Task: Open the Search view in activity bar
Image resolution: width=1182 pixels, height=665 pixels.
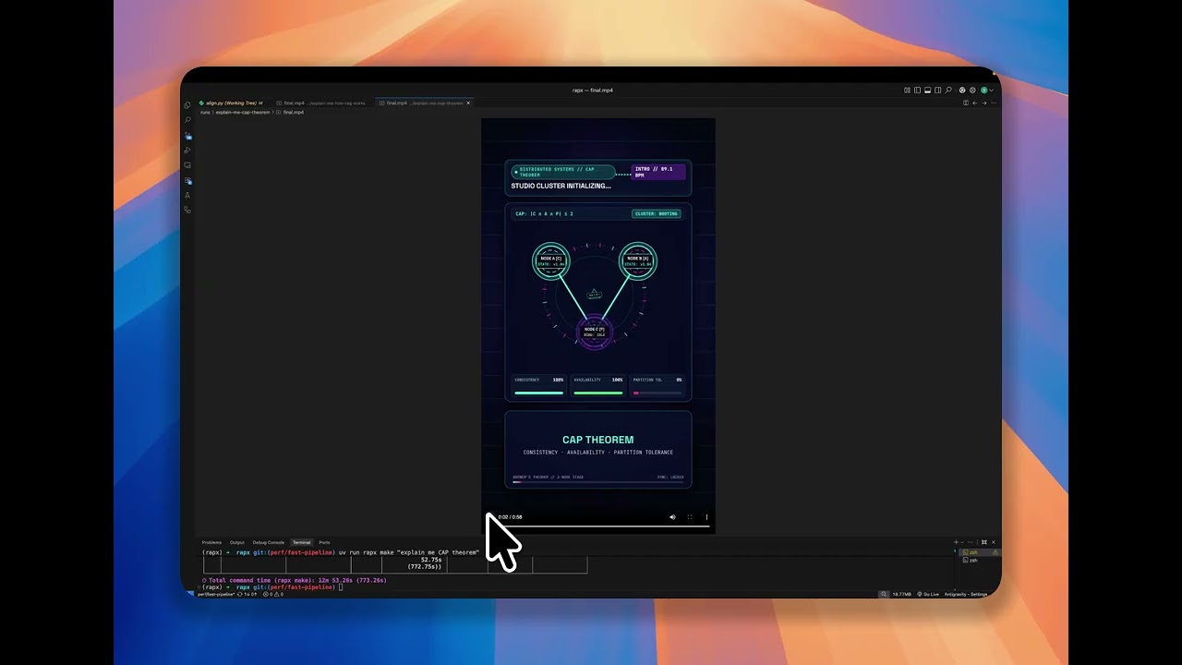Action: point(187,120)
